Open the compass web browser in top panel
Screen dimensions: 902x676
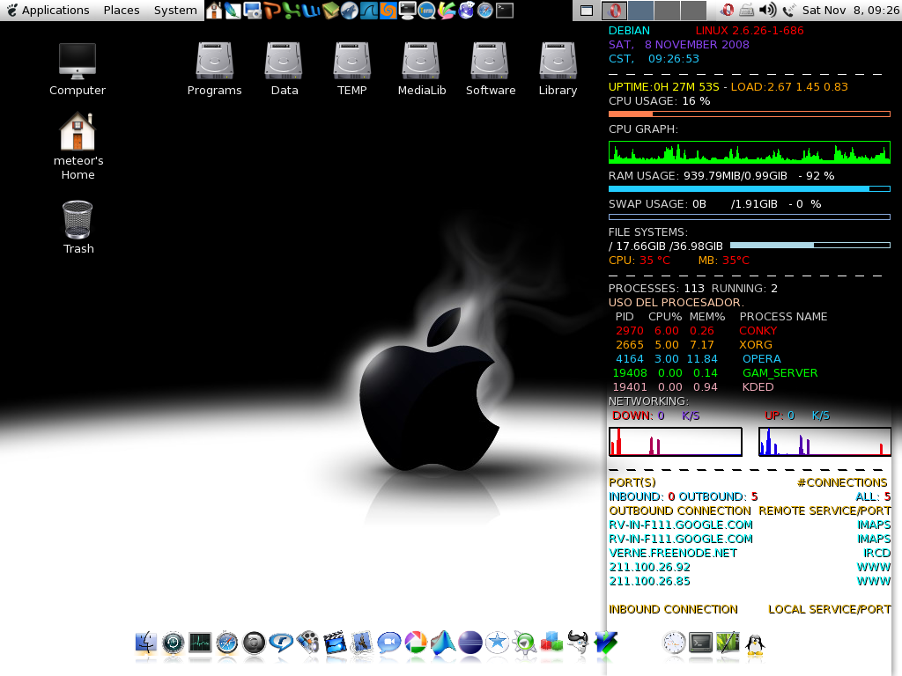[485, 11]
